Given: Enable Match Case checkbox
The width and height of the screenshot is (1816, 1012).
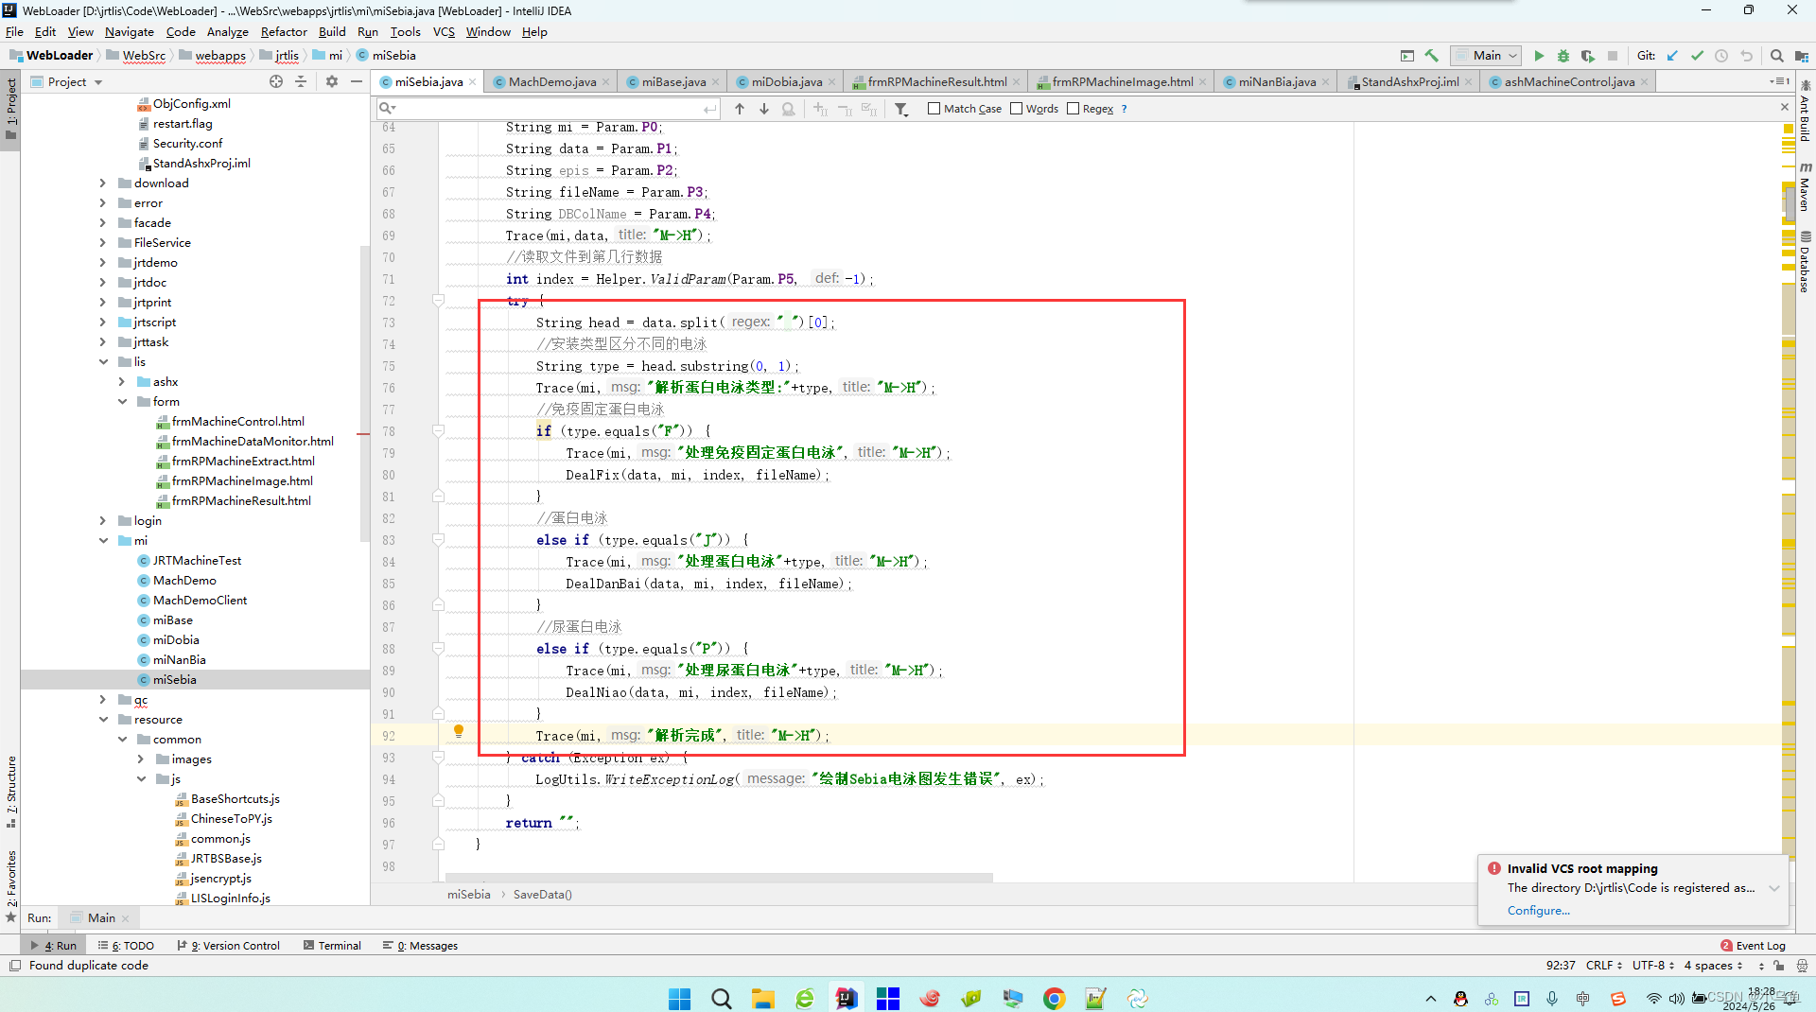Looking at the screenshot, I should pos(934,109).
